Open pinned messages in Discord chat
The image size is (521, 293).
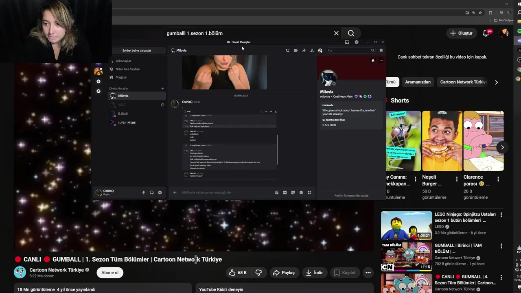click(x=304, y=50)
